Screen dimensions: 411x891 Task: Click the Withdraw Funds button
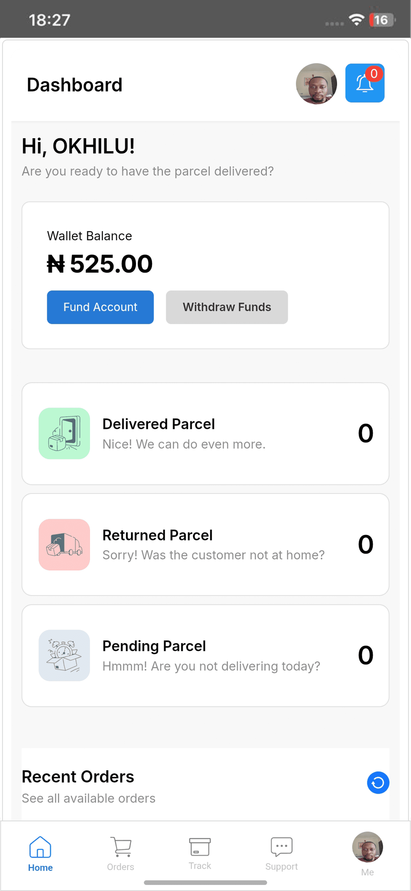click(227, 307)
